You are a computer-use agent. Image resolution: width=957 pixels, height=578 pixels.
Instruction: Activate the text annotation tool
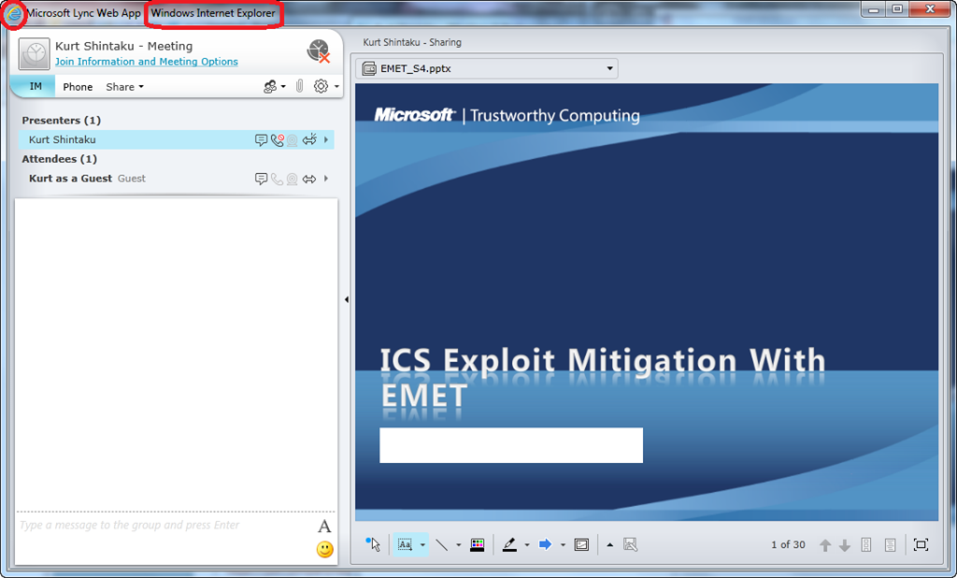pos(405,544)
